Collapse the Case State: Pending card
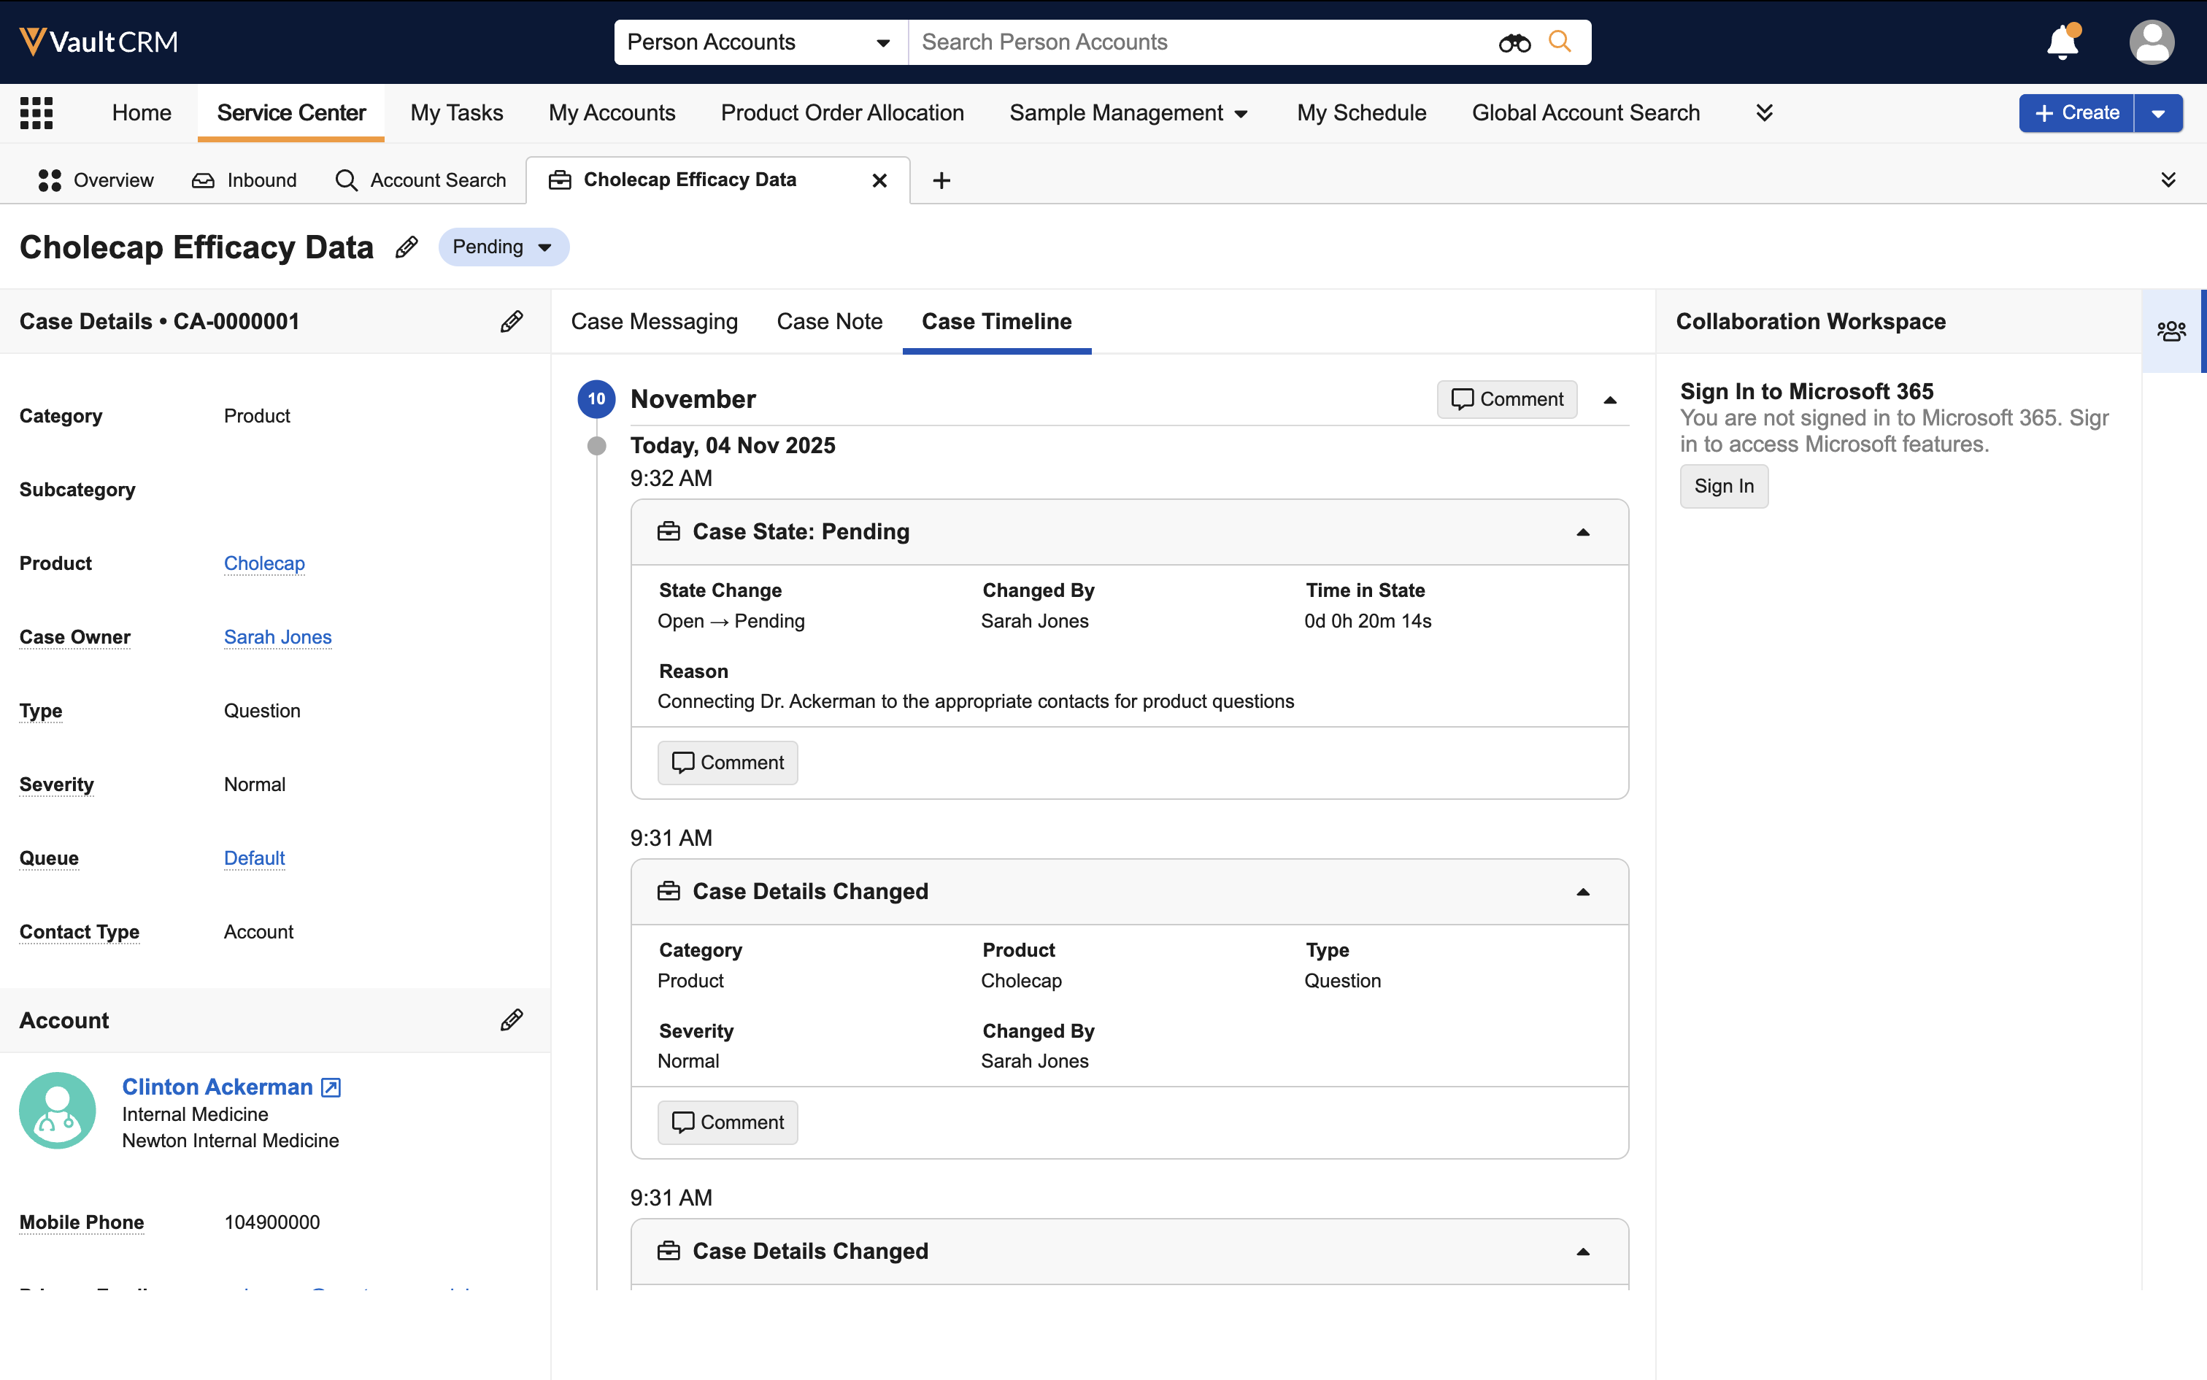Image resolution: width=2207 pixels, height=1380 pixels. point(1583,532)
